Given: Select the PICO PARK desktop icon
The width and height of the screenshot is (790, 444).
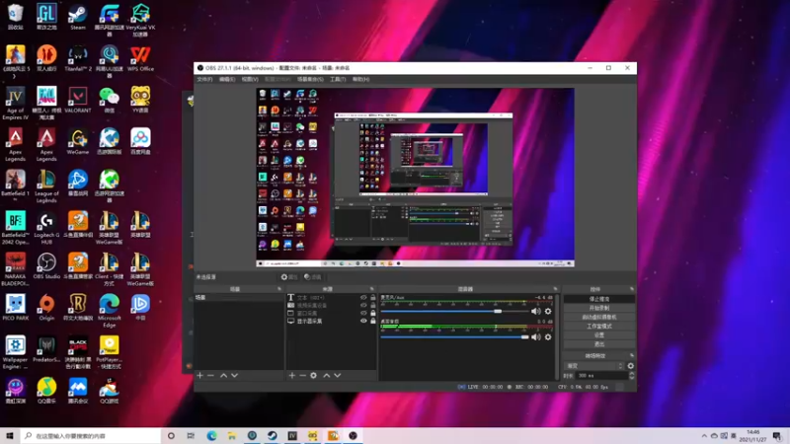Looking at the screenshot, I should (x=15, y=307).
